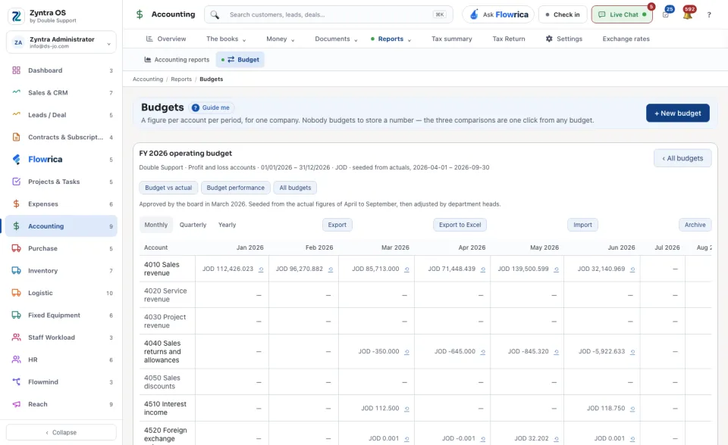Click the Reports breadcrumb link
728x445 pixels.
coord(181,79)
